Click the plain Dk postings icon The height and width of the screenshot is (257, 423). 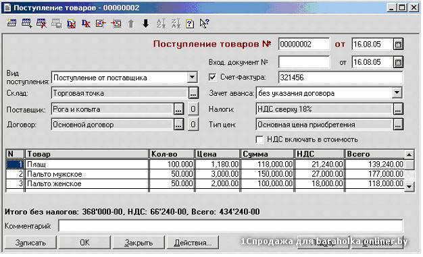86,24
